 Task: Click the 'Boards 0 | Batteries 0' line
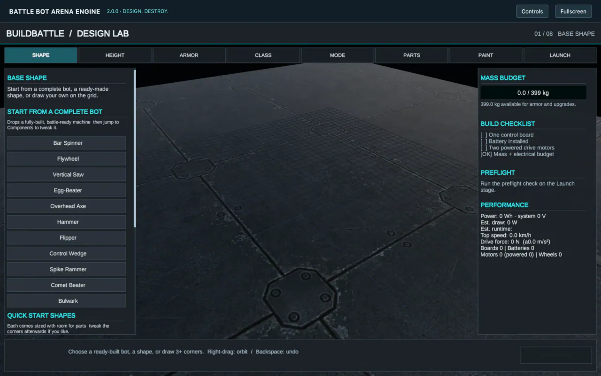pyautogui.click(x=508, y=248)
